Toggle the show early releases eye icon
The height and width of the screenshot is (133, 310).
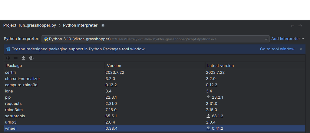[x=31, y=58]
